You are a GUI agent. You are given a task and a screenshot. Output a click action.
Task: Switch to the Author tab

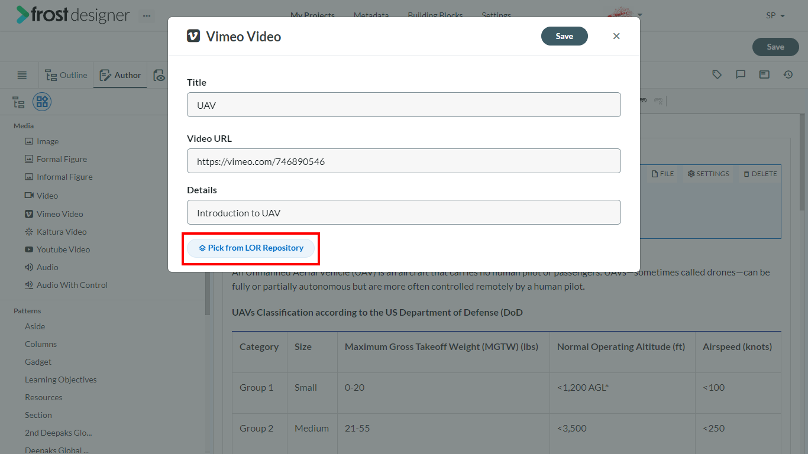(x=120, y=75)
